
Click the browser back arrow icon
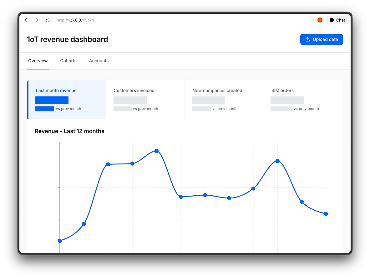[26, 20]
